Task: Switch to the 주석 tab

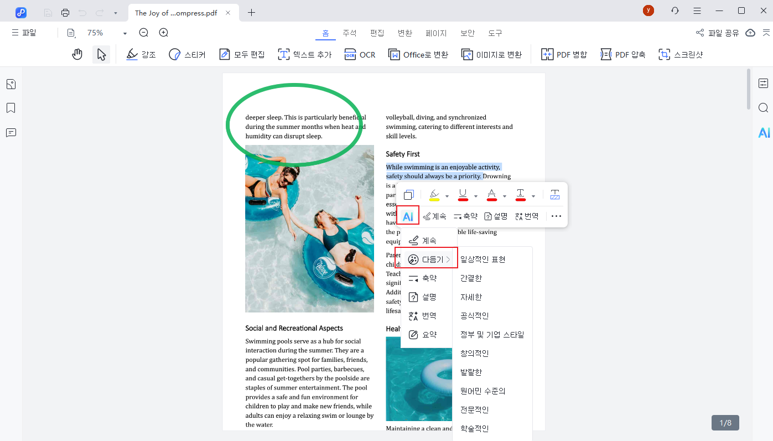Action: pyautogui.click(x=350, y=33)
